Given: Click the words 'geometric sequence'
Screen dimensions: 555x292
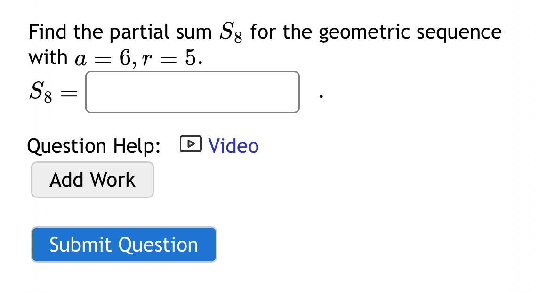Looking at the screenshot, I should (x=410, y=32).
